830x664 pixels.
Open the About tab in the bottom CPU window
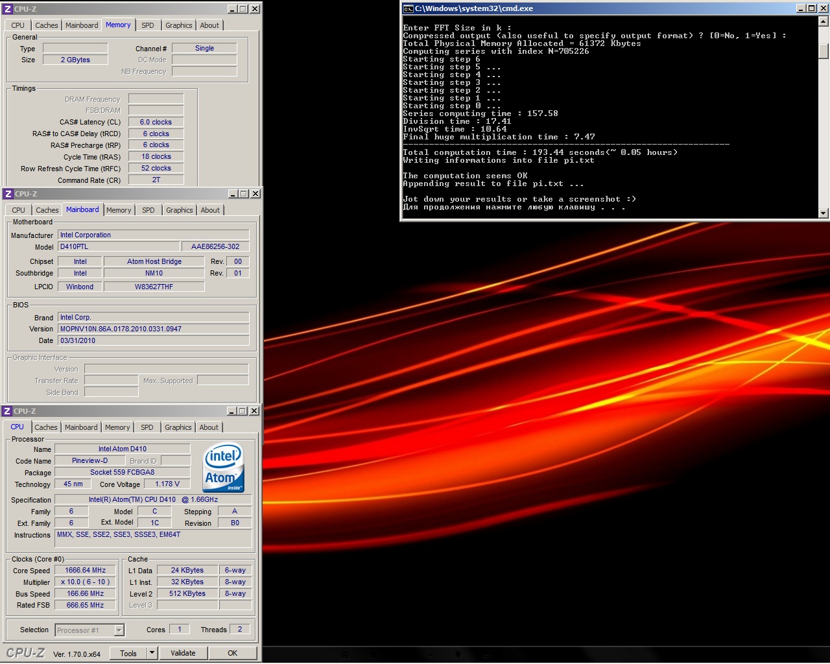click(x=209, y=427)
